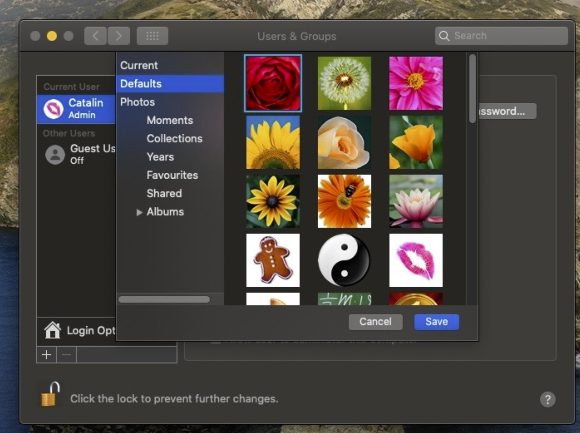
Task: Expand the Albums disclosure triangle
Action: tap(139, 212)
